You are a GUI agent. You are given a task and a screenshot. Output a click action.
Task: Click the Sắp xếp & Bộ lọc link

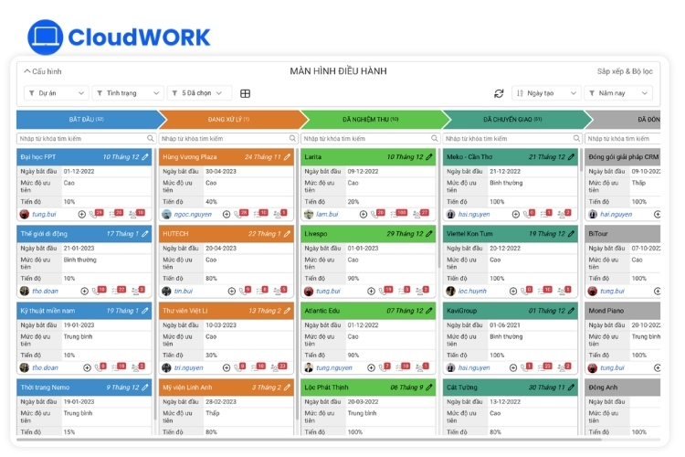[x=625, y=71]
